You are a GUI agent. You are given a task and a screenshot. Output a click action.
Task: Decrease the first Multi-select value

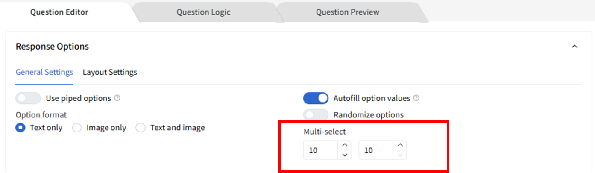click(x=345, y=155)
